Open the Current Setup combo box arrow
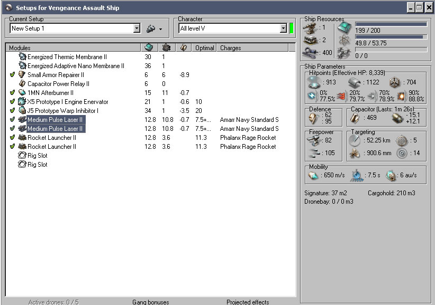The image size is (435, 305). tap(137, 28)
